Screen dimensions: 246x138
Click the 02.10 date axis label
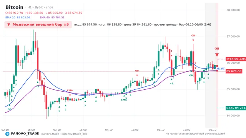pyautogui.click(x=5, y=130)
